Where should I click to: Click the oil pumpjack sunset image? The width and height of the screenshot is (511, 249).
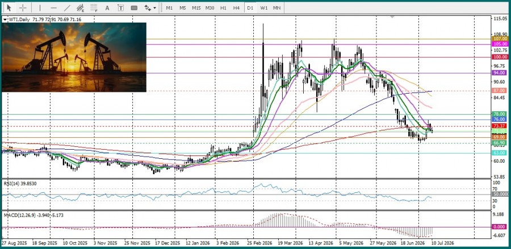pyautogui.click(x=74, y=57)
